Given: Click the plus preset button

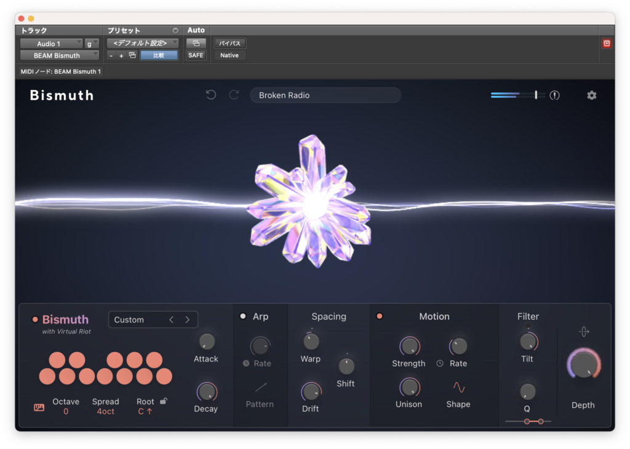Looking at the screenshot, I should coord(121,56).
